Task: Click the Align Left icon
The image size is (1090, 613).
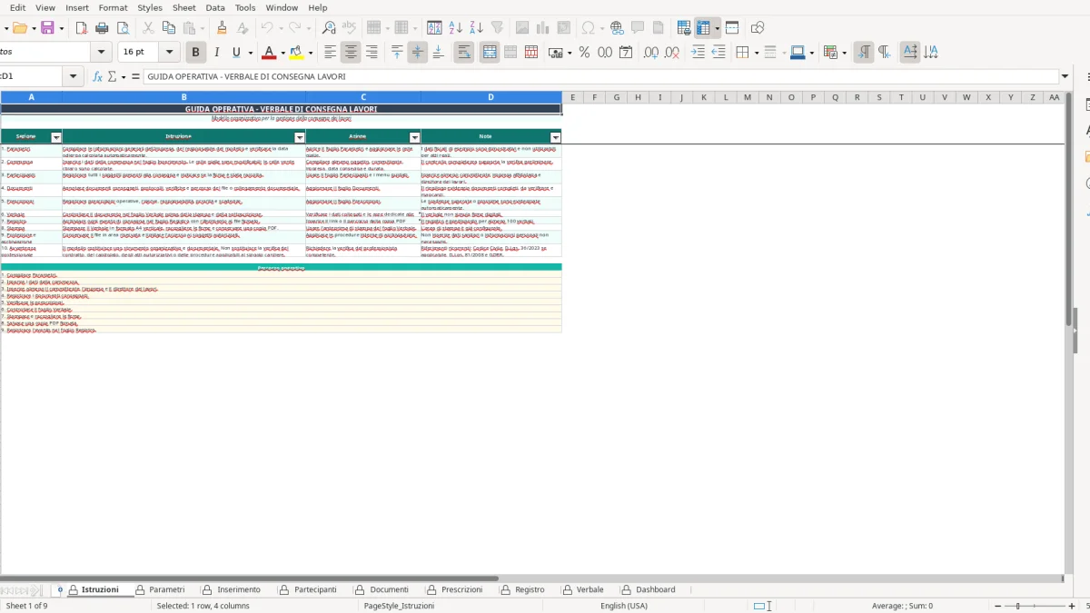Action: coord(331,53)
